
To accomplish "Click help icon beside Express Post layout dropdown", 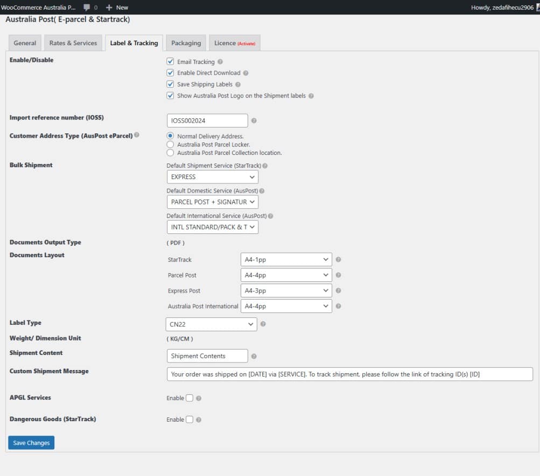I will [338, 290].
